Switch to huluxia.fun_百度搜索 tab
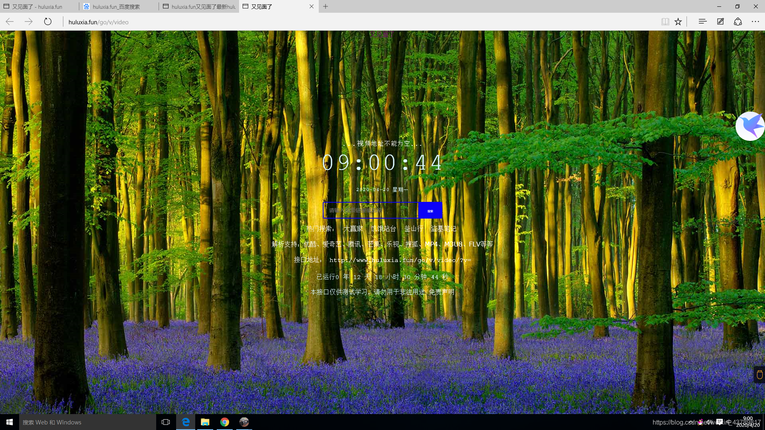 click(116, 7)
